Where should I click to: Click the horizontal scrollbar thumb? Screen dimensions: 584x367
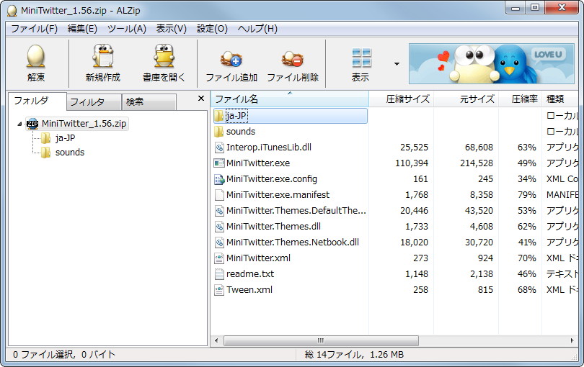tap(321, 340)
